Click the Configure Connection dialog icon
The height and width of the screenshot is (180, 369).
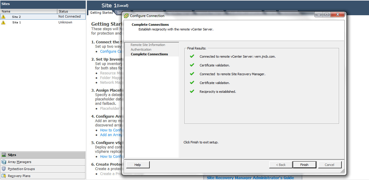coord(126,16)
